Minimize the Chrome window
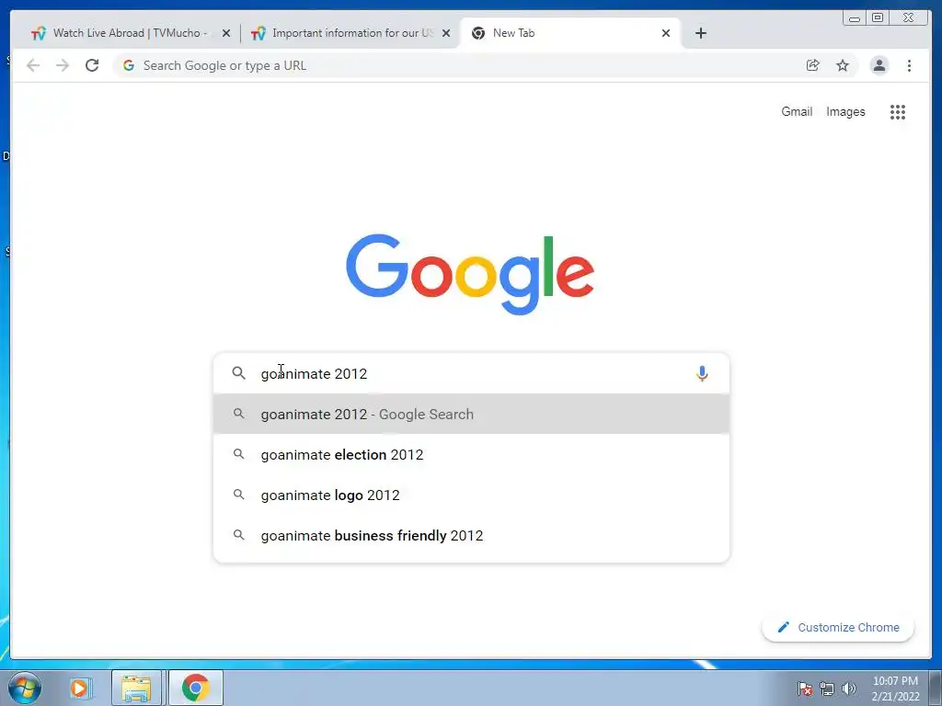This screenshot has height=706, width=942. click(855, 17)
